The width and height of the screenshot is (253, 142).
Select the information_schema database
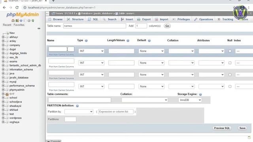(x=21, y=69)
